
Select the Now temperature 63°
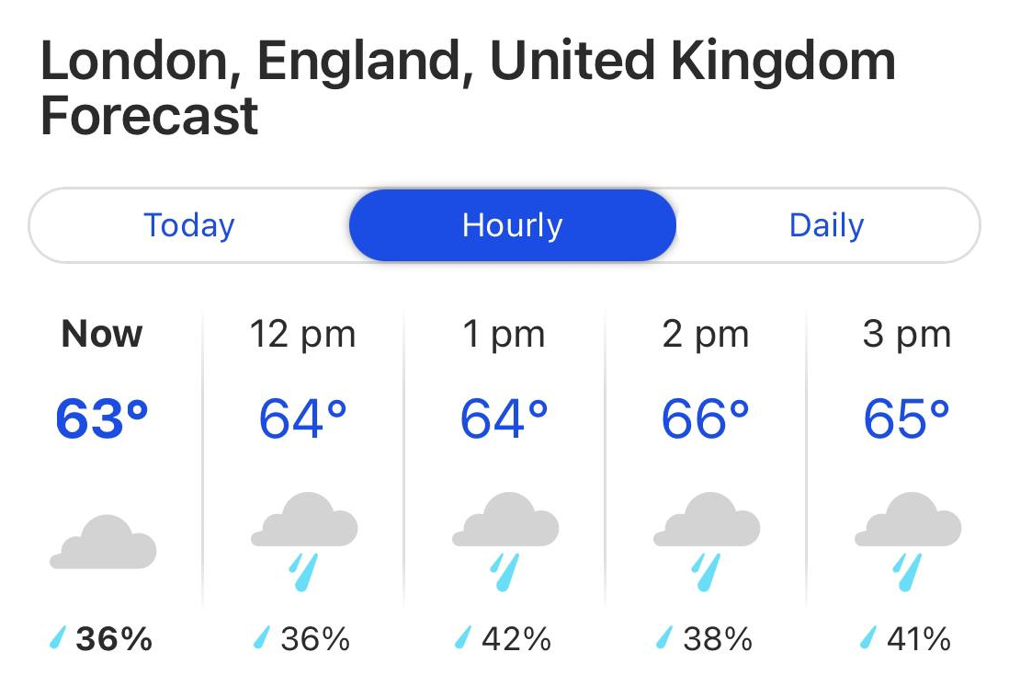[x=102, y=419]
